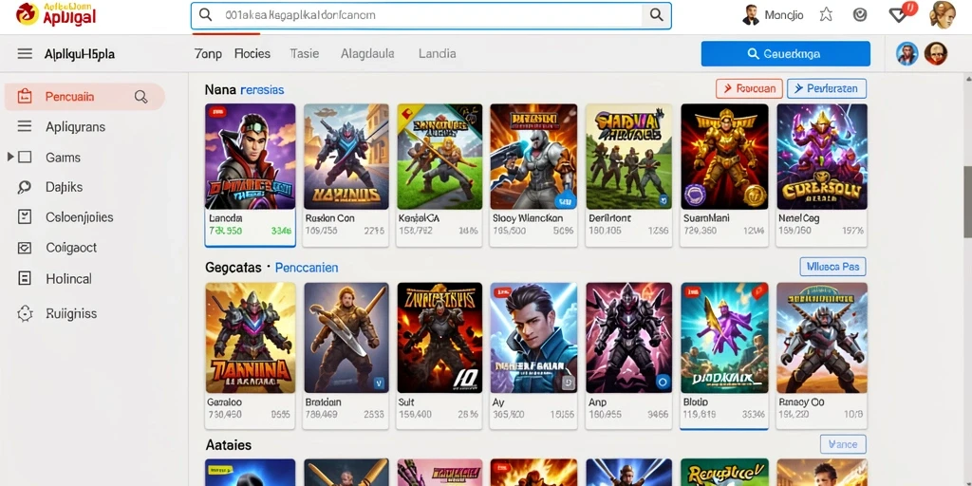972x486 pixels.
Task: Click the Dapiiks search icon in the sidebar
Action: pyautogui.click(x=25, y=187)
